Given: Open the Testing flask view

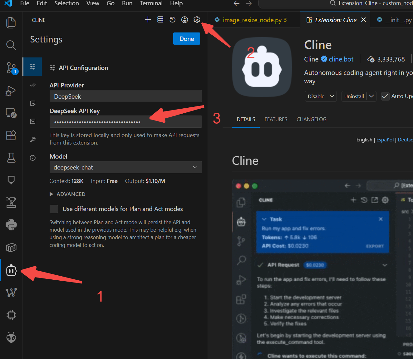Looking at the screenshot, I should tap(11, 158).
